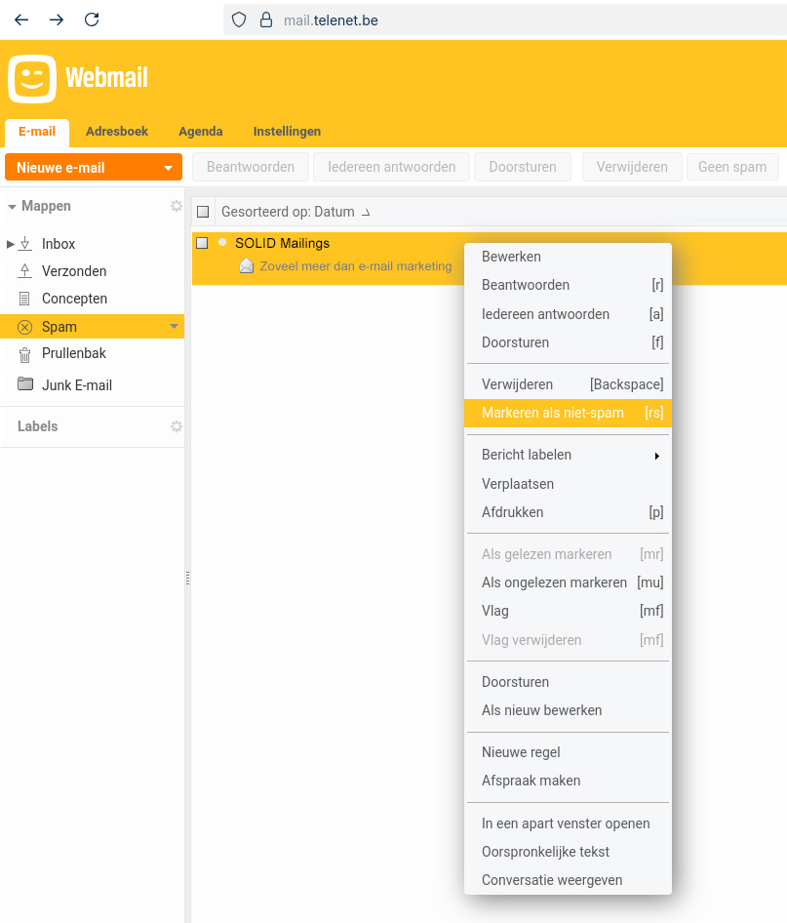
Task: Open the Inbox folder icon
Action: click(x=25, y=244)
